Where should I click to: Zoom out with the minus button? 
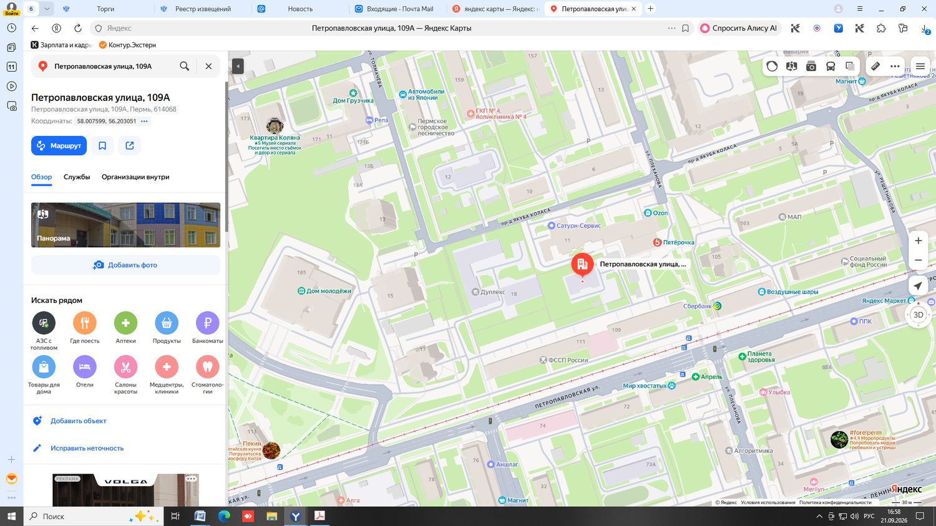tap(919, 260)
